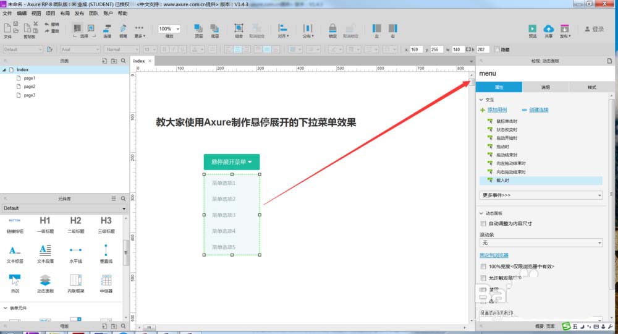Select the 文本标签 text label widget
Image resolution: width=618 pixels, height=334 pixels.
15,254
